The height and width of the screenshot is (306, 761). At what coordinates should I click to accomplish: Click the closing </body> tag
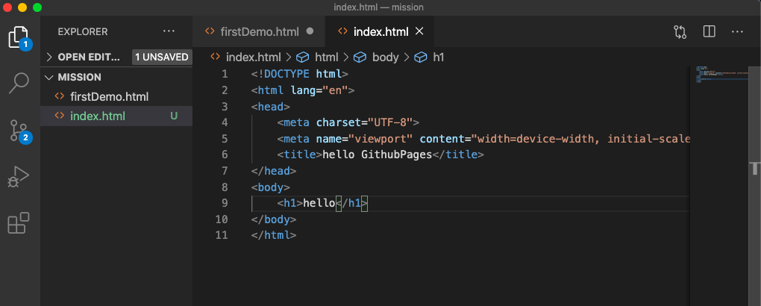coord(274,219)
